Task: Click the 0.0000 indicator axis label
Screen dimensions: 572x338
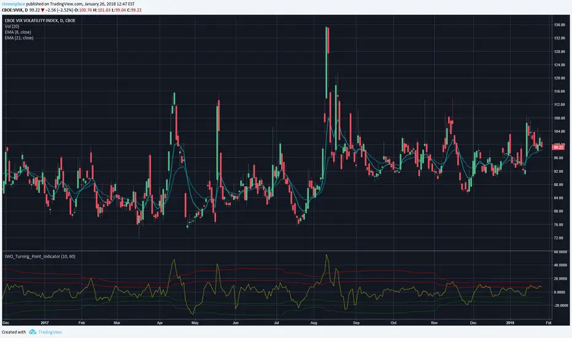Action: tap(560, 292)
